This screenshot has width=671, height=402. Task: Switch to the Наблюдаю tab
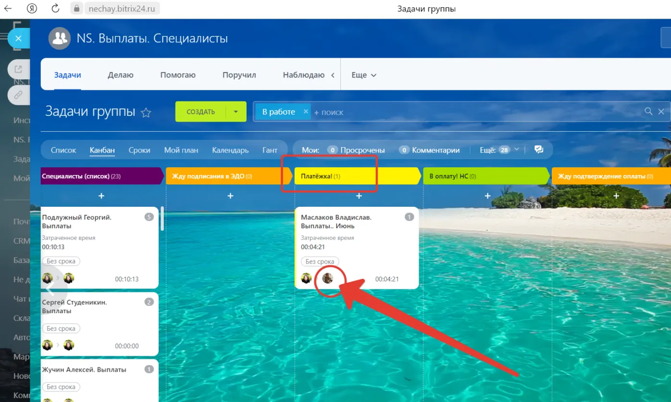tap(304, 75)
